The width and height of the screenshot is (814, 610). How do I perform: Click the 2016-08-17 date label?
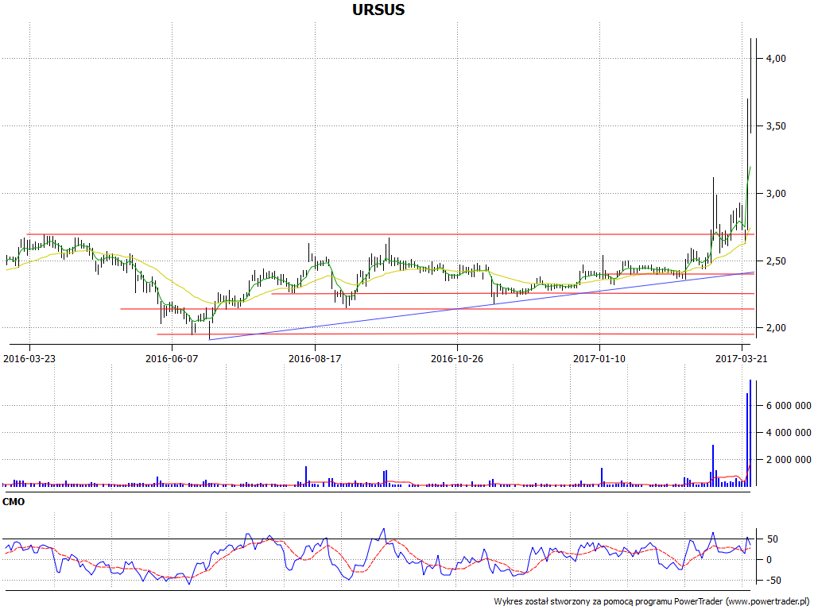[315, 358]
